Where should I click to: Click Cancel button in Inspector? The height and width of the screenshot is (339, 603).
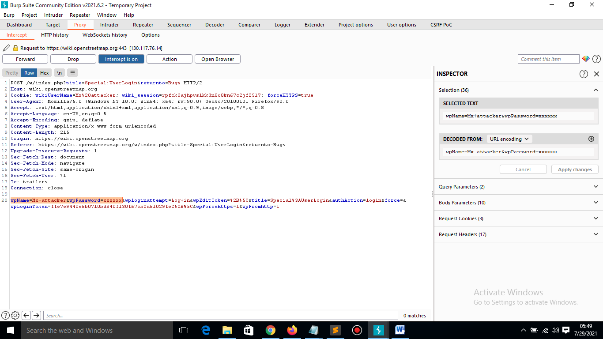click(x=523, y=169)
